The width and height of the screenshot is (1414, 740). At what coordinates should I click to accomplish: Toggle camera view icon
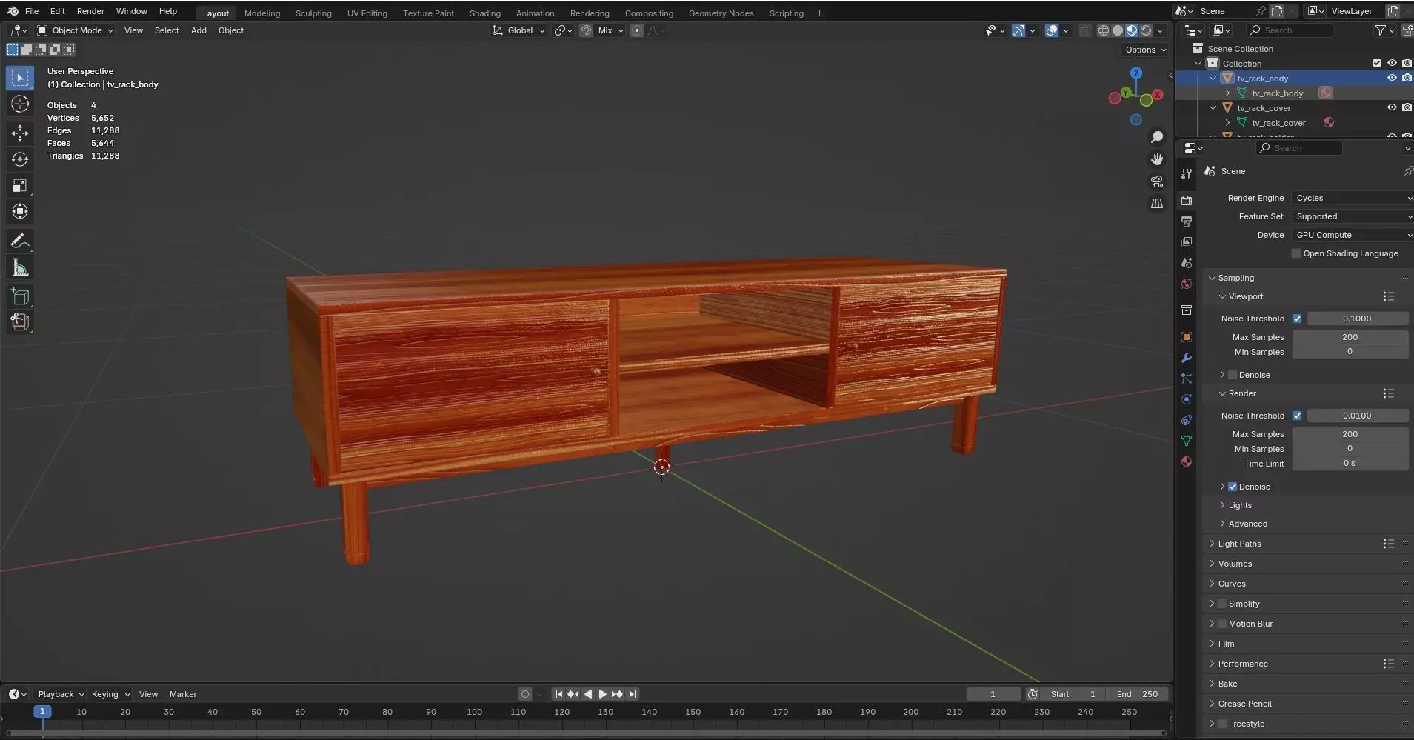pyautogui.click(x=1157, y=181)
